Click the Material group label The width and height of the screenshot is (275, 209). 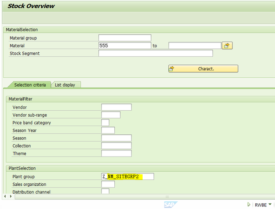(23, 38)
